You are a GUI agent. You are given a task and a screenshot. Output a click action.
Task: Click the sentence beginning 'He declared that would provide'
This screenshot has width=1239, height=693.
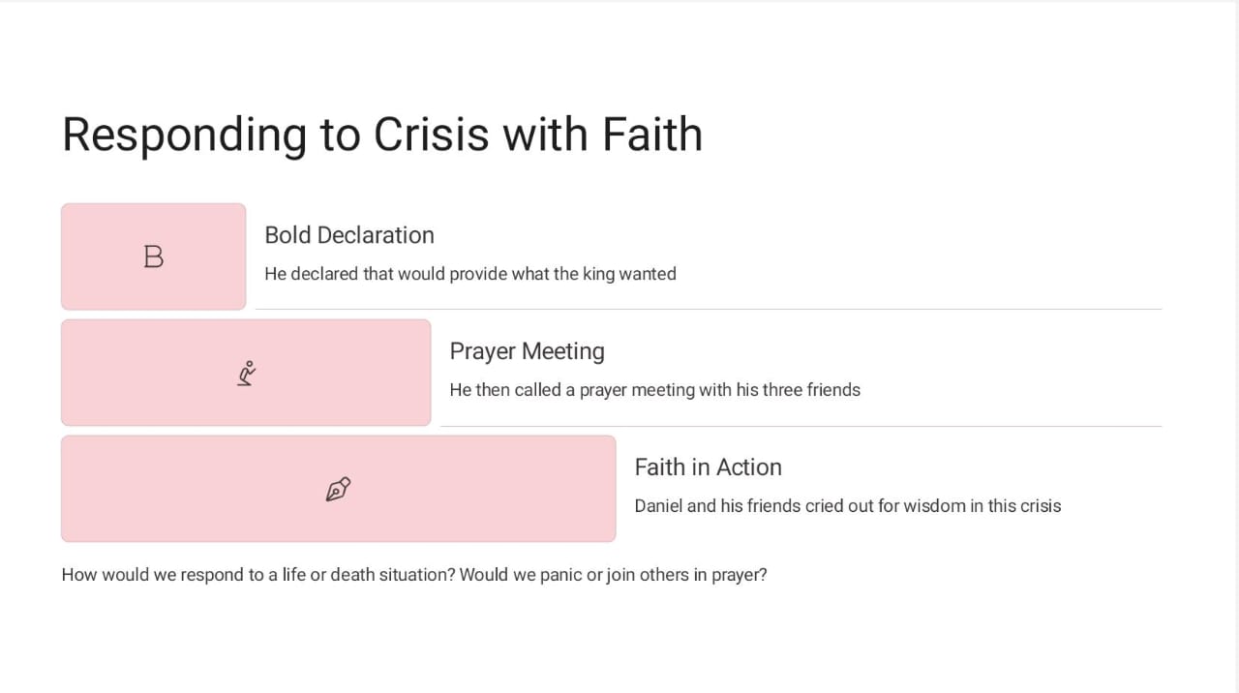[x=470, y=274]
